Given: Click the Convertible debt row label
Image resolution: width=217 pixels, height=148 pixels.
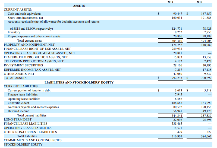Looking at the screenshot, I should point(18,103).
